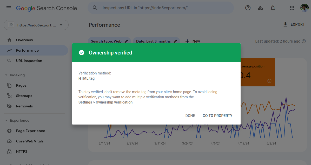
Task: Click Last updated help icon
Action: coord(304,41)
